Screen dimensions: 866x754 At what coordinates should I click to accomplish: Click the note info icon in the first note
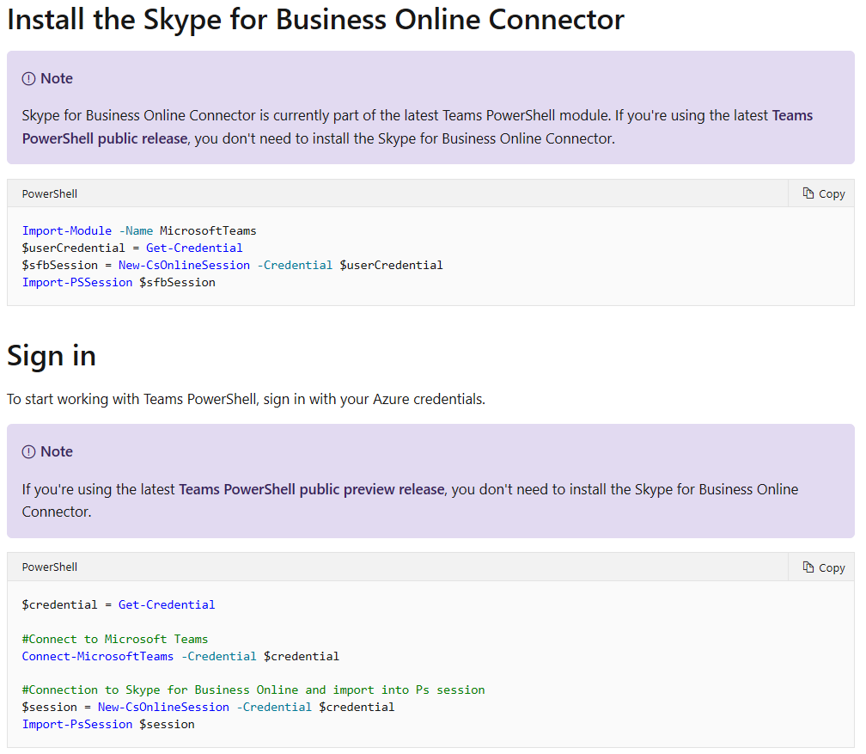(x=28, y=79)
